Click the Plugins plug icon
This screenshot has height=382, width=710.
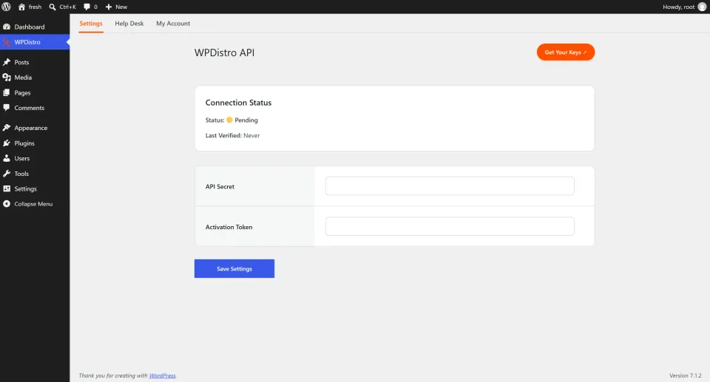(x=7, y=143)
